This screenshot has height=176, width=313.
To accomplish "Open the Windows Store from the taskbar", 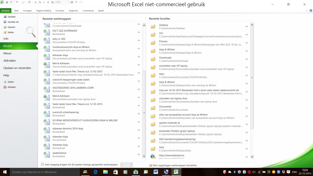I will pyautogui.click(x=115, y=172).
